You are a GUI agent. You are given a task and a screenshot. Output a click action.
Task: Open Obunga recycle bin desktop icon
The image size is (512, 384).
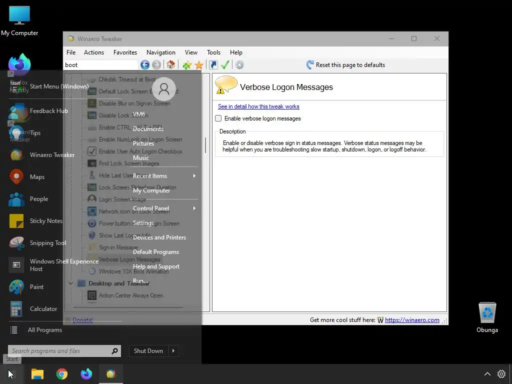coord(487,317)
